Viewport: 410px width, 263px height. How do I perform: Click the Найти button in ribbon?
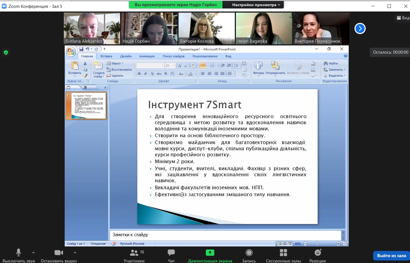[331, 63]
